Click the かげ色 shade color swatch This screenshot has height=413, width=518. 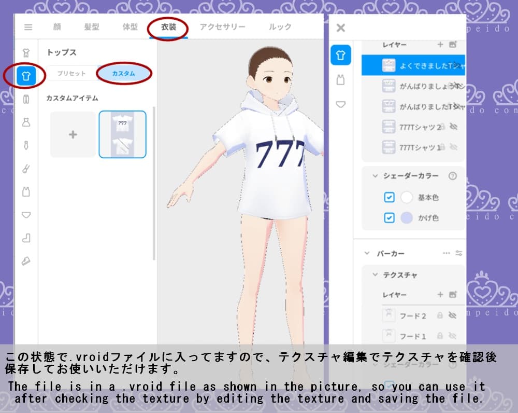407,217
